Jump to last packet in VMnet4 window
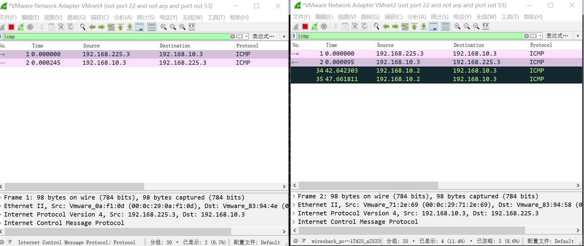 [130, 27]
